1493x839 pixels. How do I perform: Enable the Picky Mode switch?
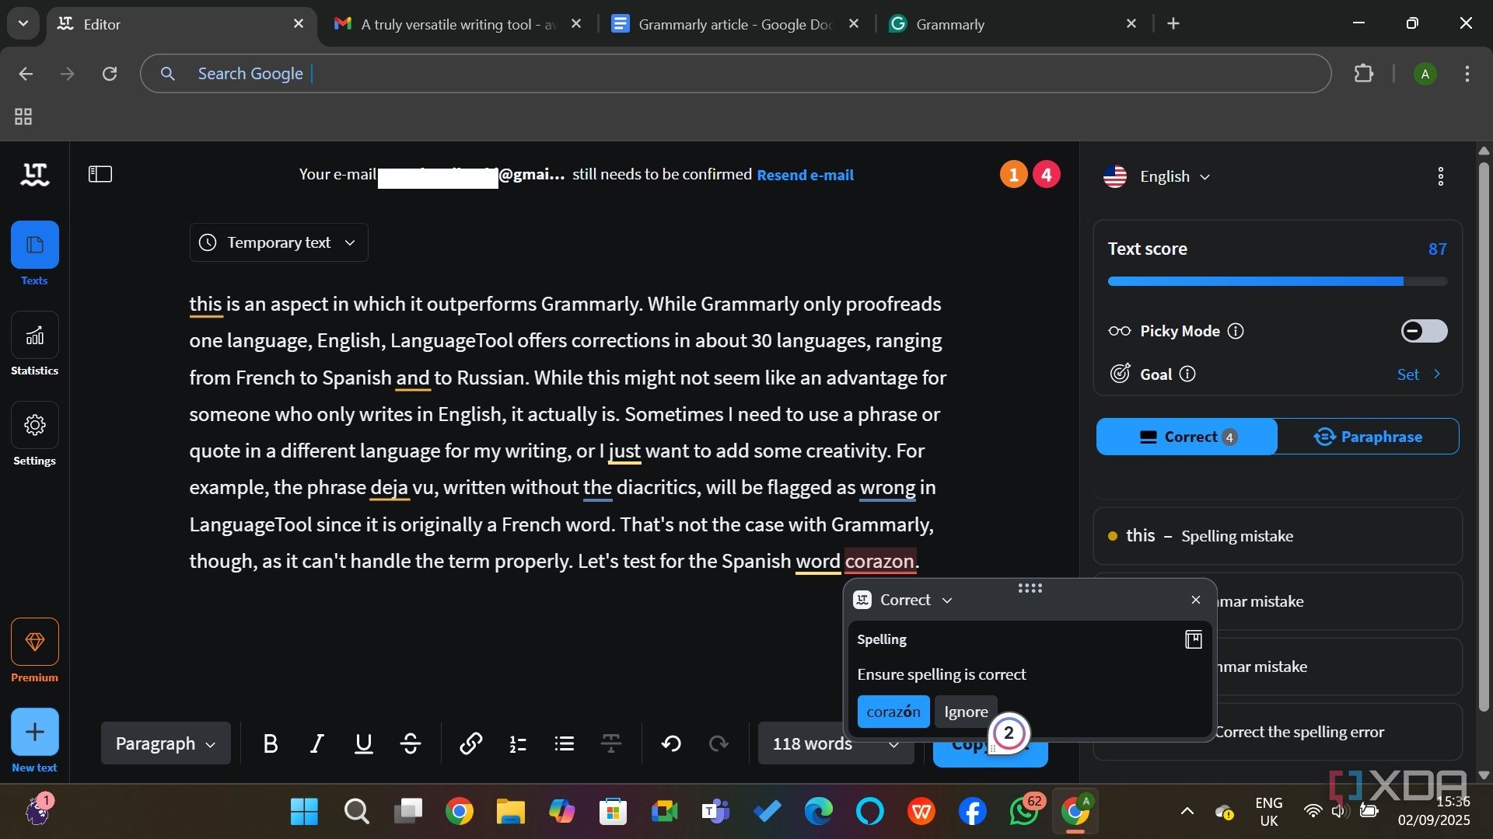1424,331
